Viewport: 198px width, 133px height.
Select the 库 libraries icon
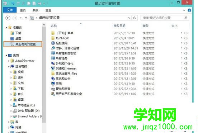point(12,122)
